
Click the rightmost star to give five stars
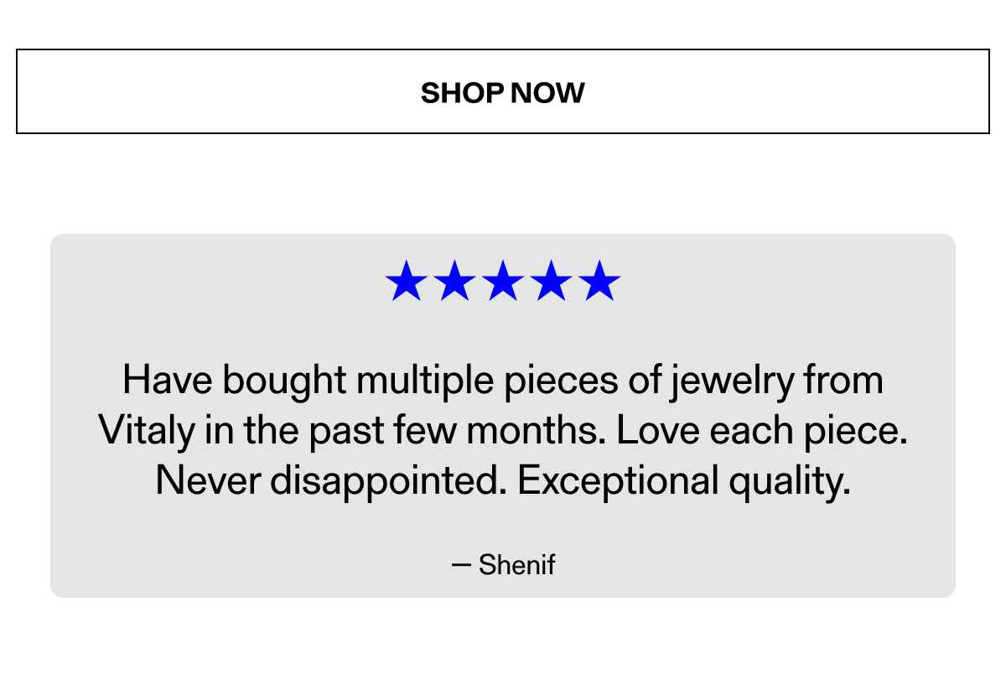tap(600, 282)
